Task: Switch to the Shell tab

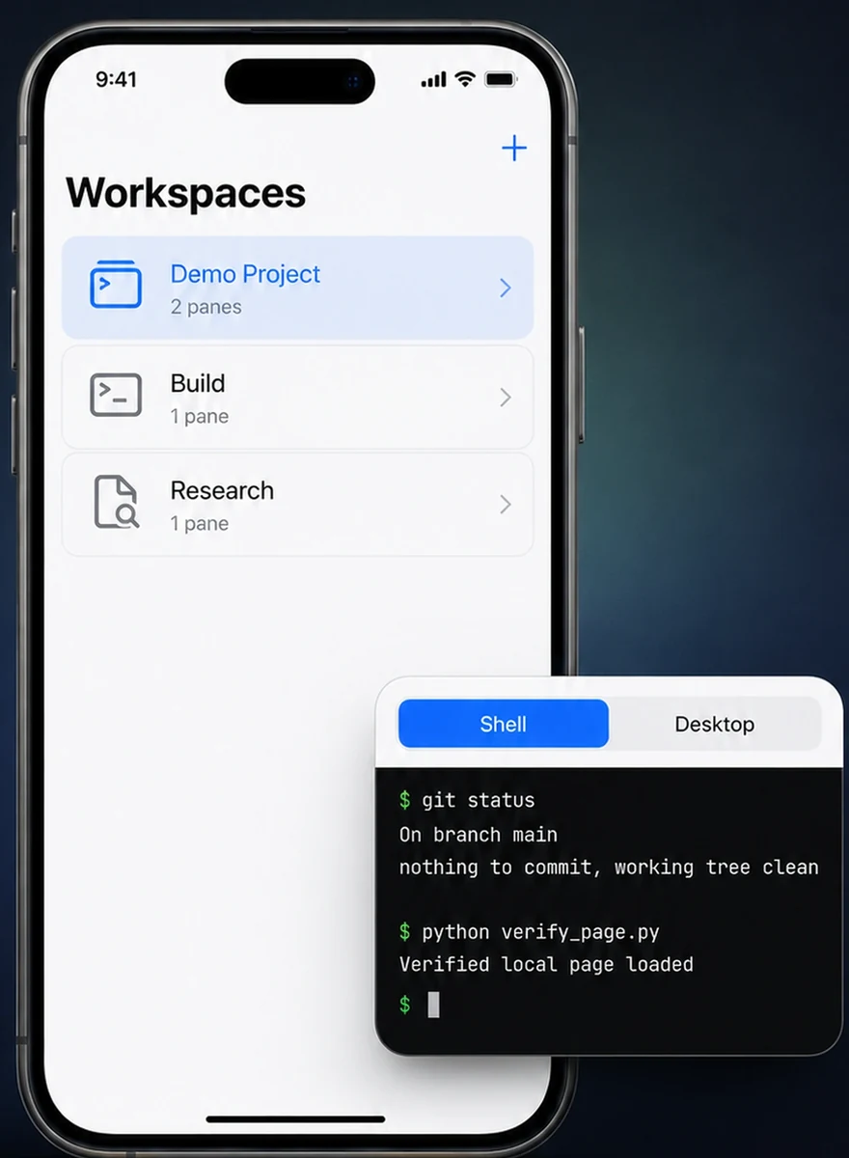Action: click(x=504, y=724)
